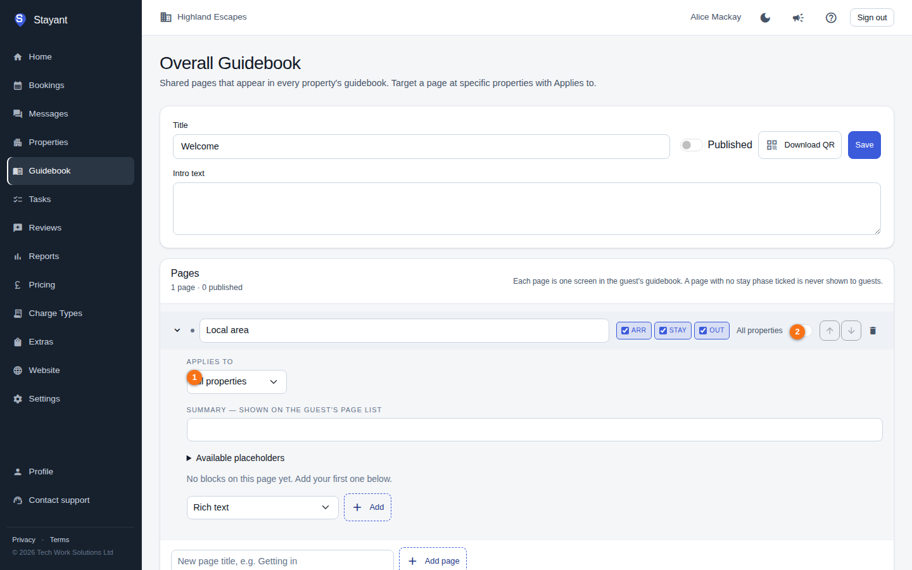Click the Website globe icon in the sidebar
The image size is (912, 570).
tap(18, 370)
